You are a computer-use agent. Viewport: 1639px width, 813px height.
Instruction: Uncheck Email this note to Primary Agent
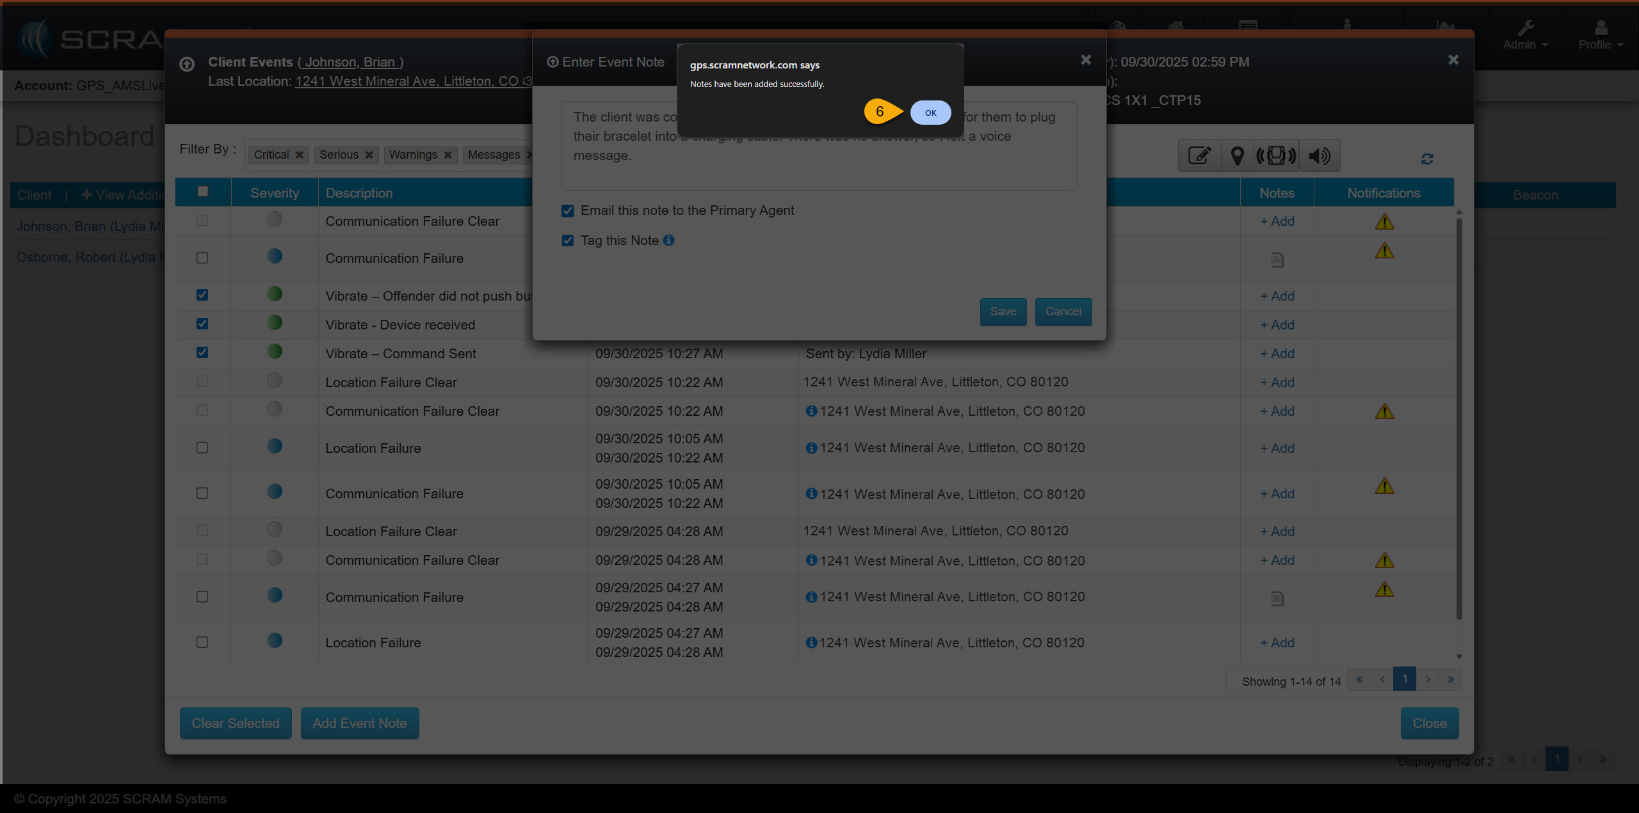(567, 210)
